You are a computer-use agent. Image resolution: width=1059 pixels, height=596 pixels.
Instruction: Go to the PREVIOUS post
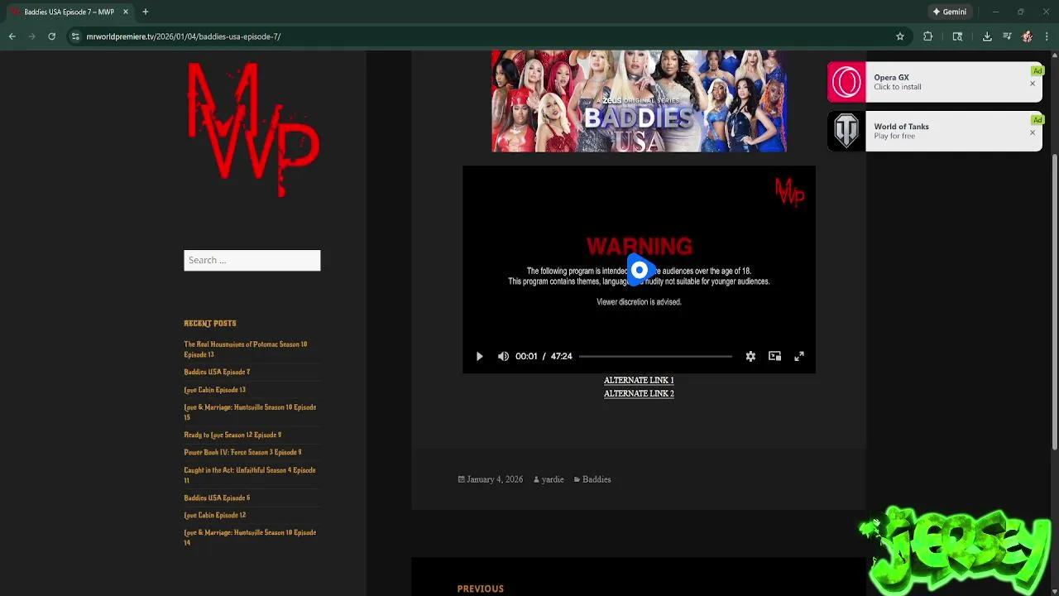(480, 589)
